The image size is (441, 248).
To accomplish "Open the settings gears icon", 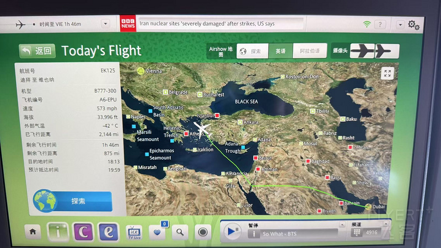I will click(x=413, y=25).
